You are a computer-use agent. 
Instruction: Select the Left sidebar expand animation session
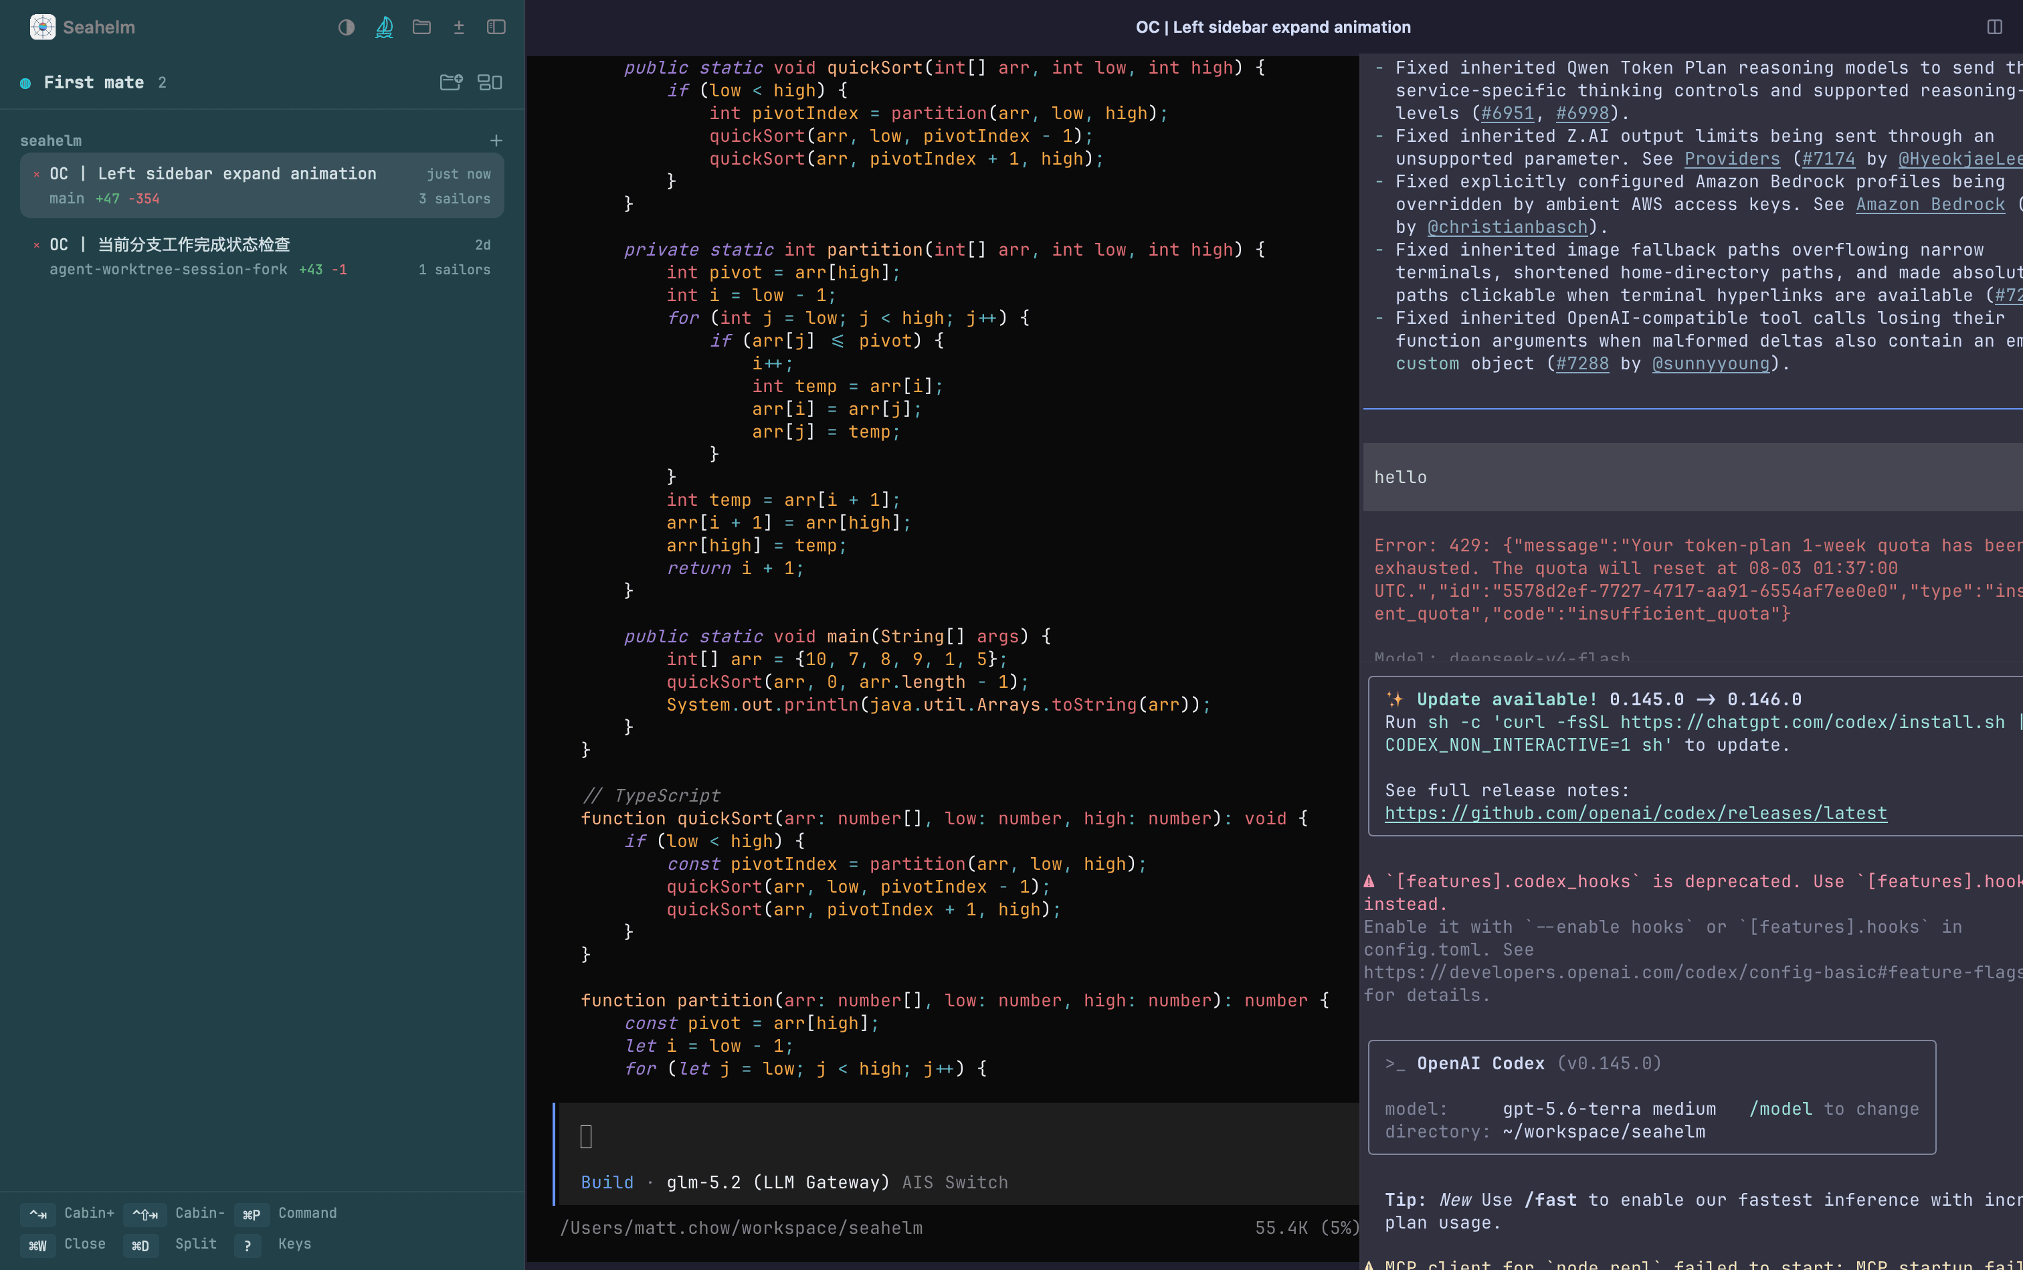[262, 185]
